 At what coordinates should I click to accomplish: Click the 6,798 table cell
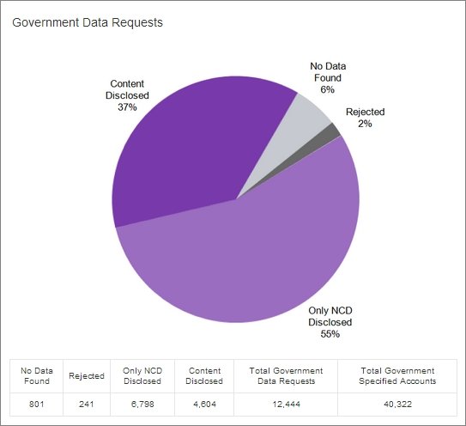pyautogui.click(x=142, y=405)
